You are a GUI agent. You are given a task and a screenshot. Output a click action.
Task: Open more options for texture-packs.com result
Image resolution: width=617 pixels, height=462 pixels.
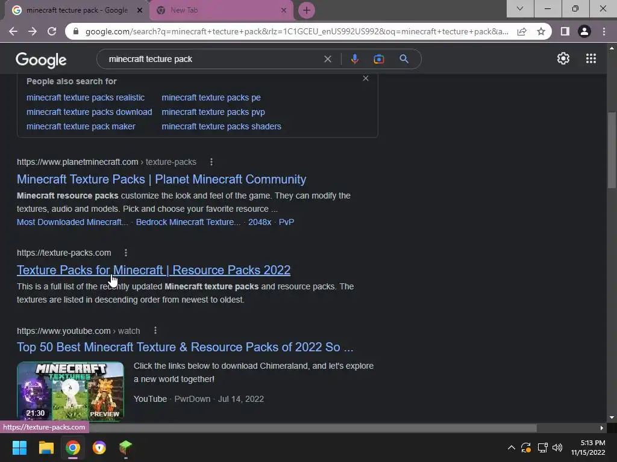point(126,253)
